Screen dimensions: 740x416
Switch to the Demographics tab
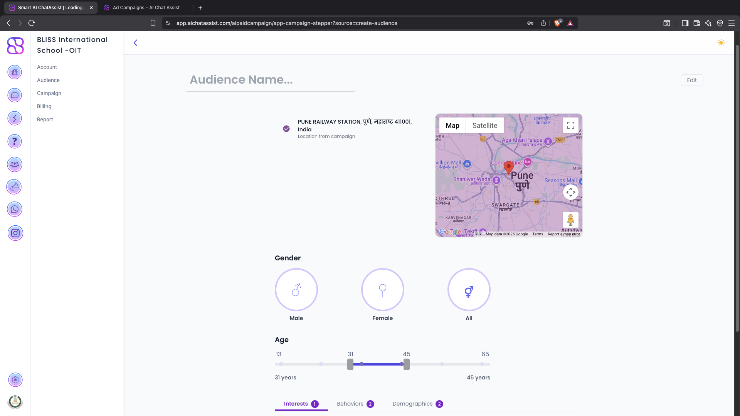[412, 404]
